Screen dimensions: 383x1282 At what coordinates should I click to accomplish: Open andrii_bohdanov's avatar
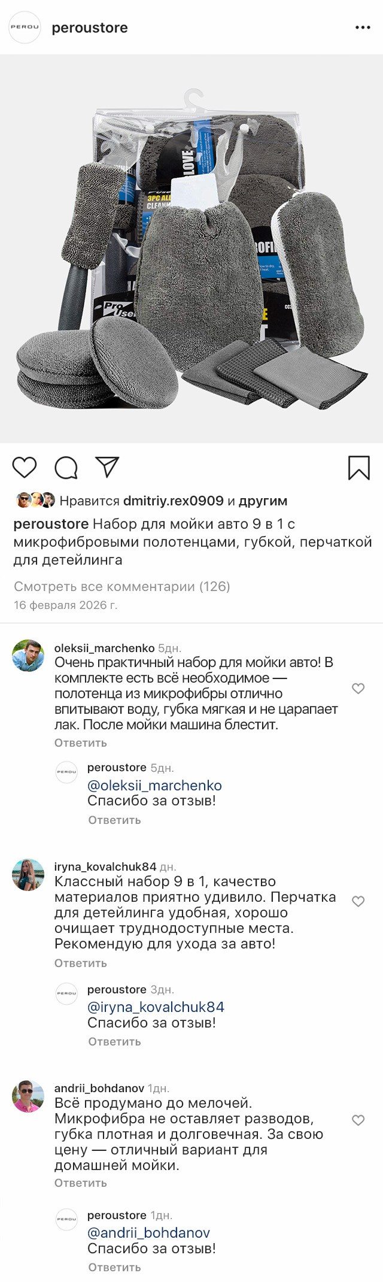(x=28, y=1096)
